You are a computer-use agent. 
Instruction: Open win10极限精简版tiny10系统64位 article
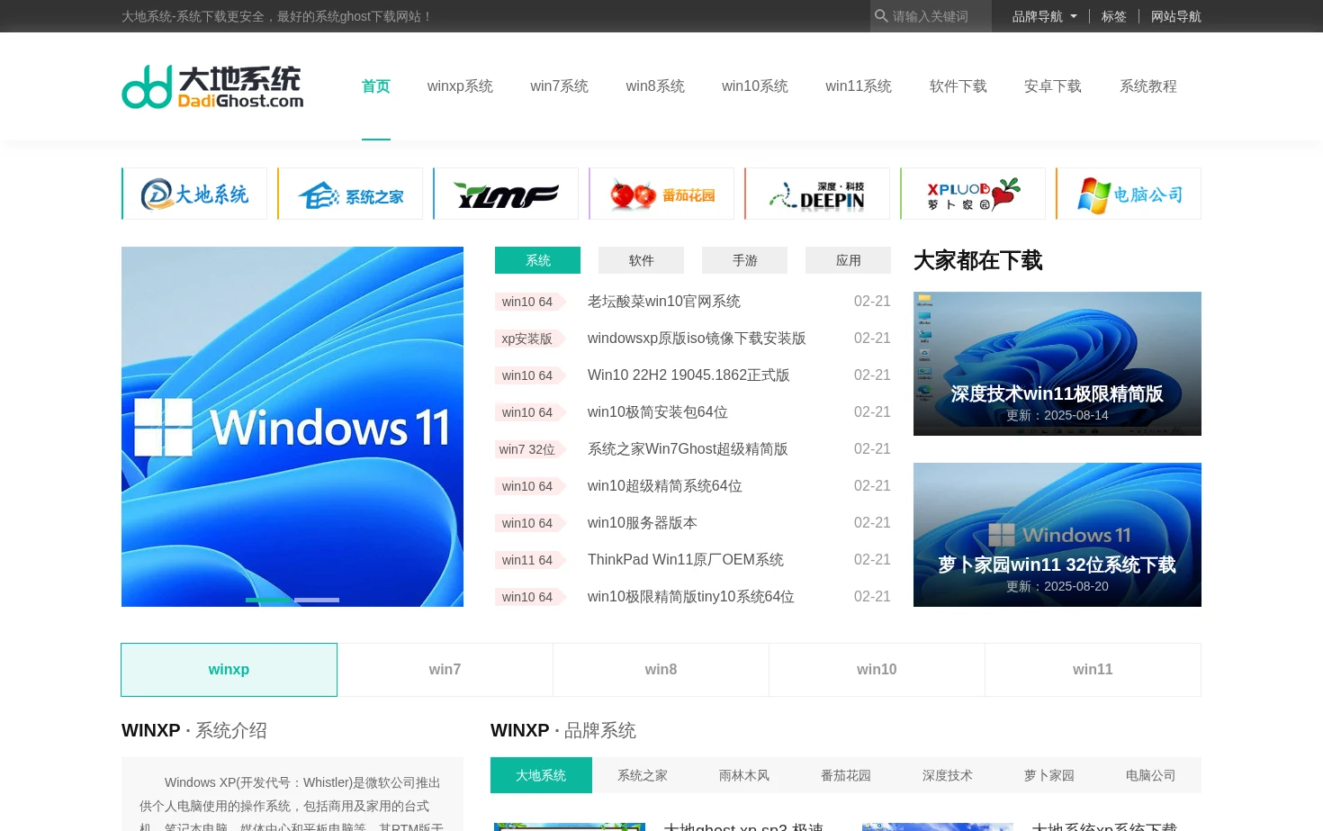click(x=691, y=597)
